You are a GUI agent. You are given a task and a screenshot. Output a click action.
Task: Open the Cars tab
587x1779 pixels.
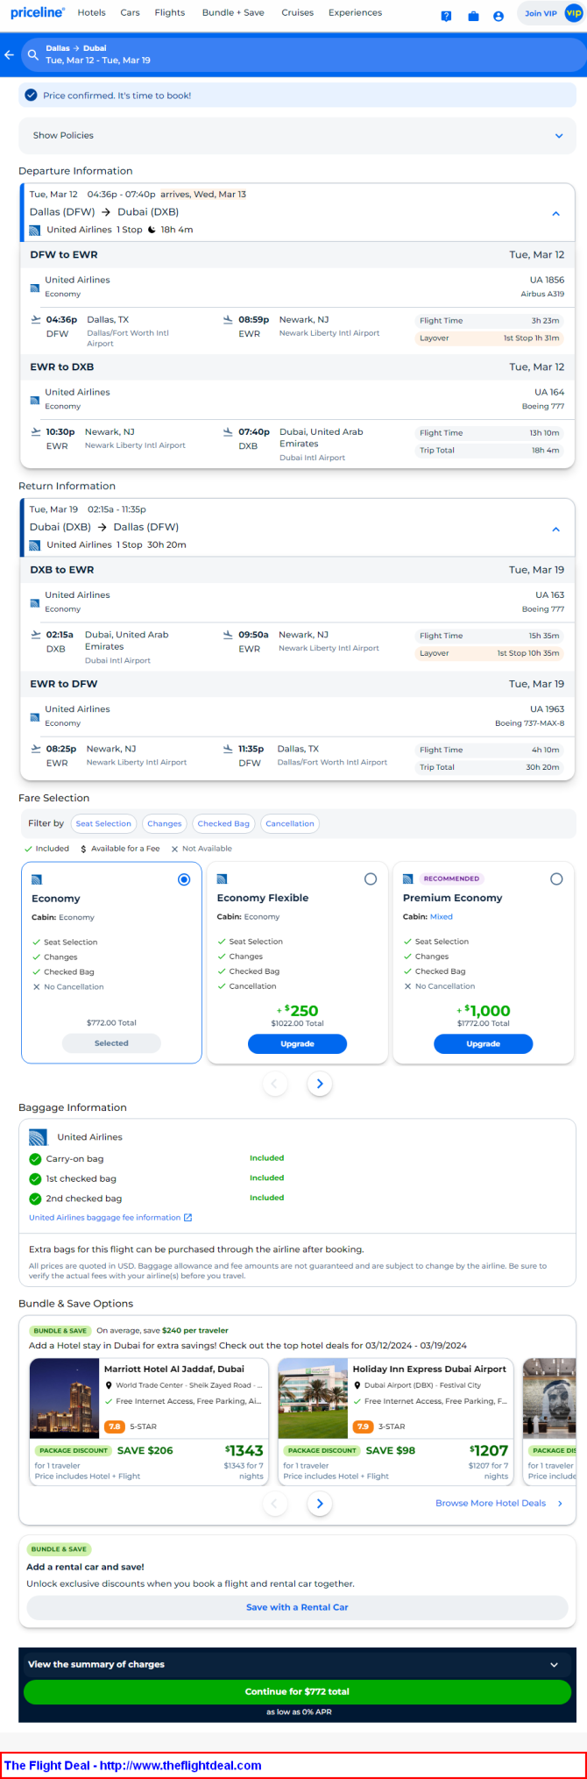click(x=131, y=12)
